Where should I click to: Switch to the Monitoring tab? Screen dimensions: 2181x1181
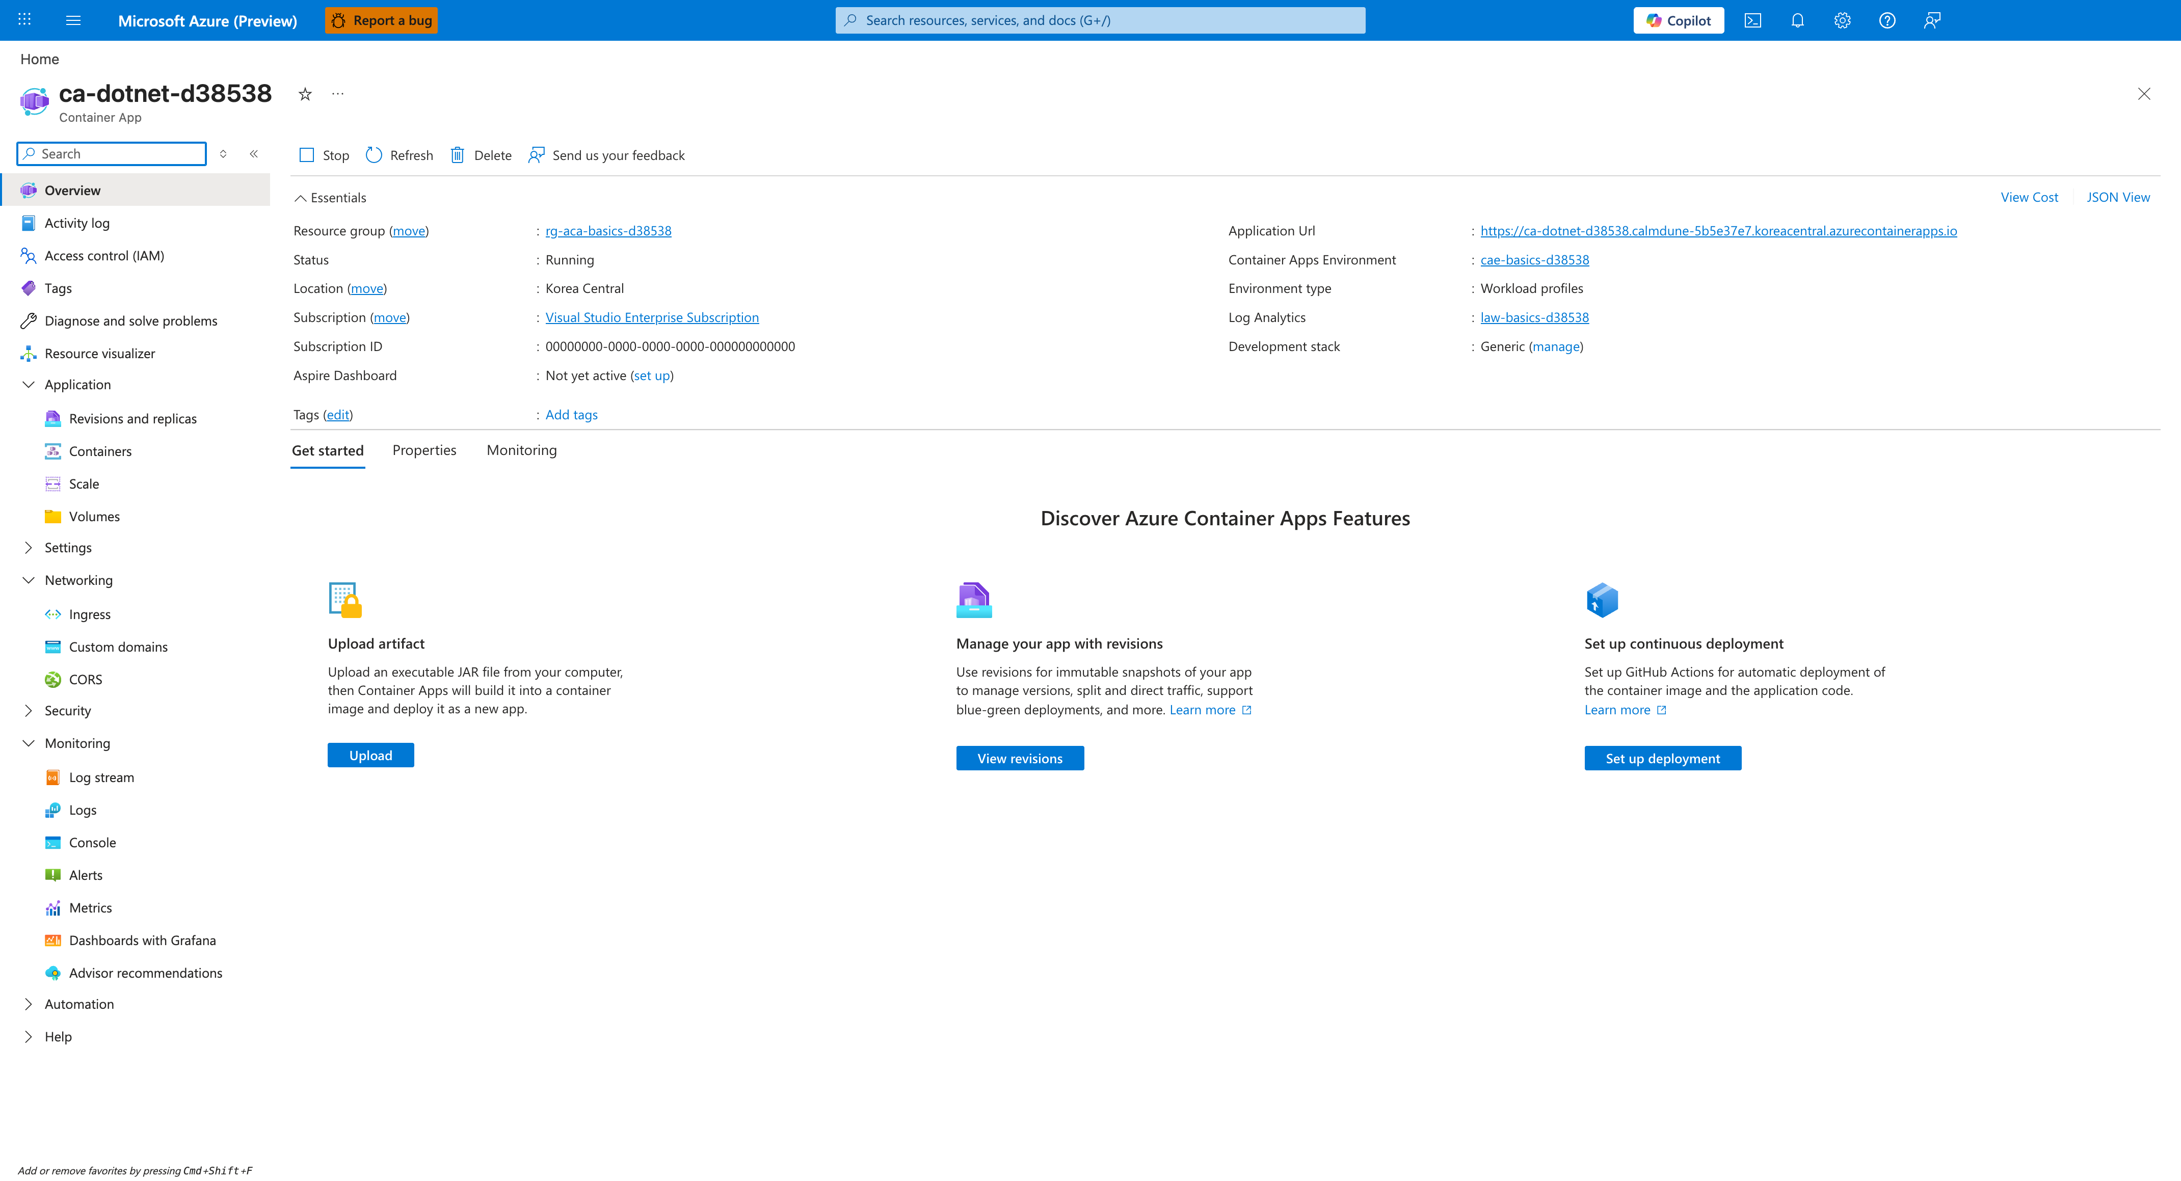(x=521, y=450)
